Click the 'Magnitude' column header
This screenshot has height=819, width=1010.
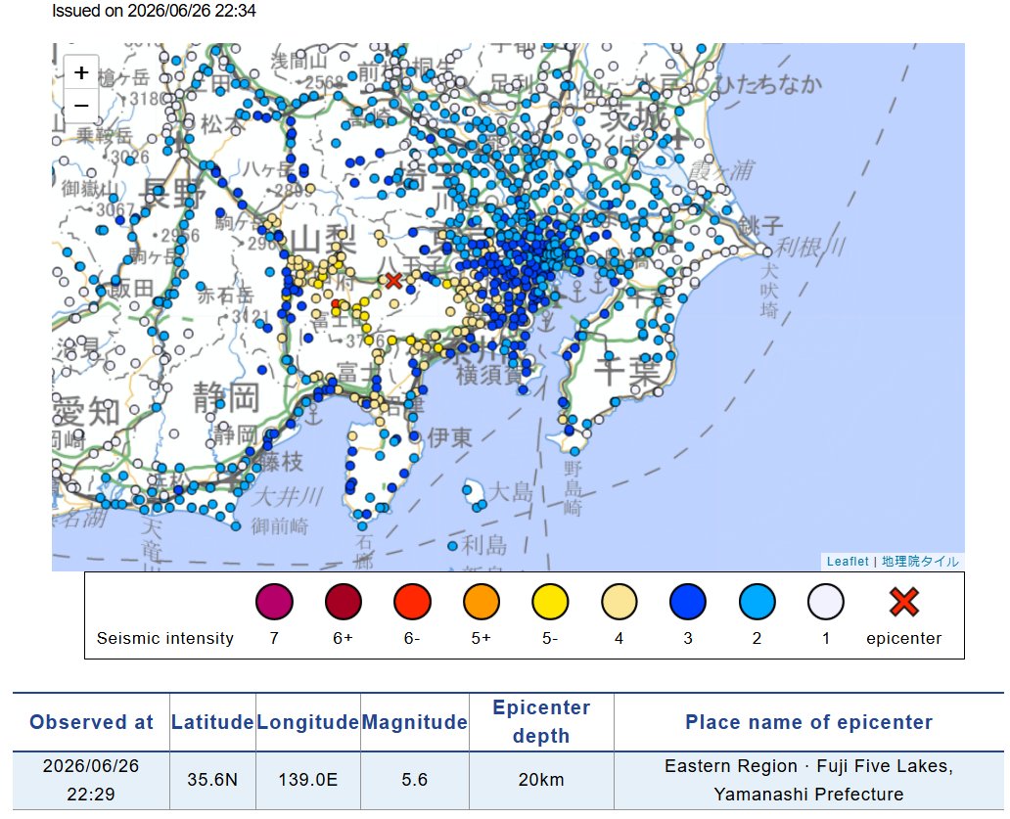415,722
